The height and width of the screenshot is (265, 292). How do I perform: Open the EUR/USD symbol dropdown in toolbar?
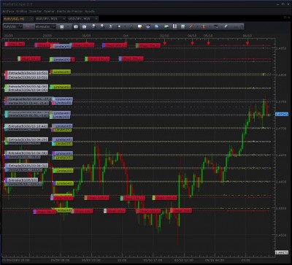[13, 26]
